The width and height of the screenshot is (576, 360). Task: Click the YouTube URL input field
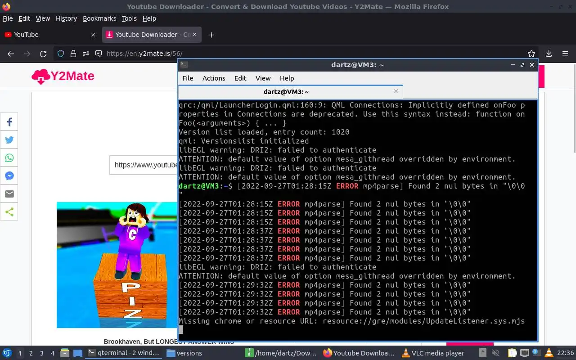click(144, 165)
